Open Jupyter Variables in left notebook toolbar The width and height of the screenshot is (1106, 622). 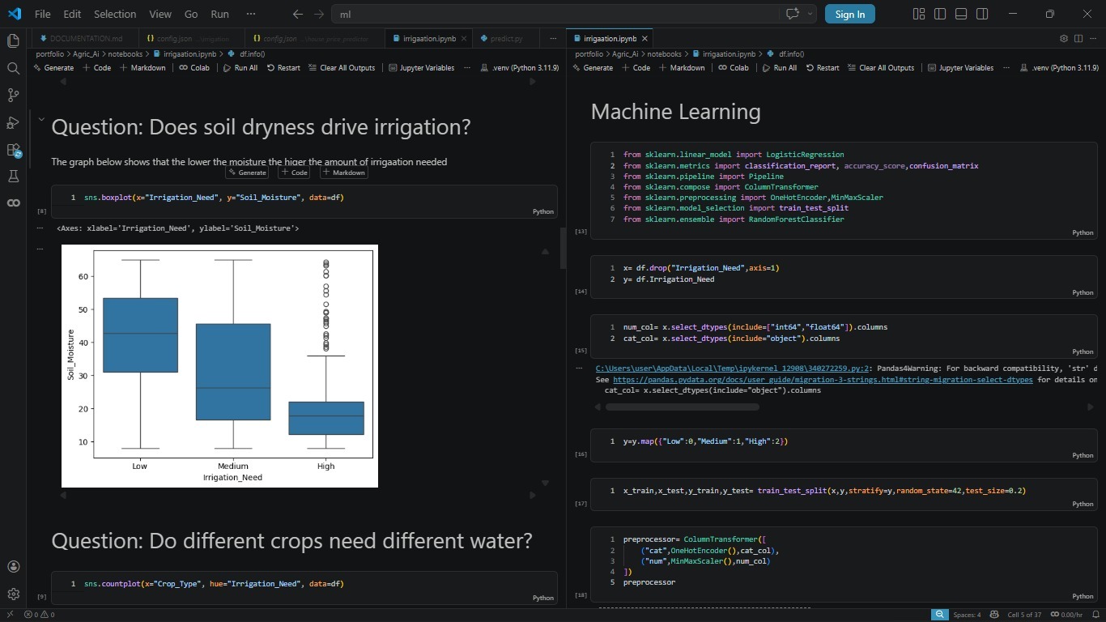tap(421, 68)
